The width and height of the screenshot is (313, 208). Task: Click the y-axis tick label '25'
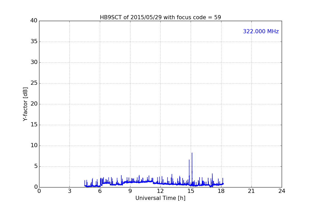pos(34,83)
